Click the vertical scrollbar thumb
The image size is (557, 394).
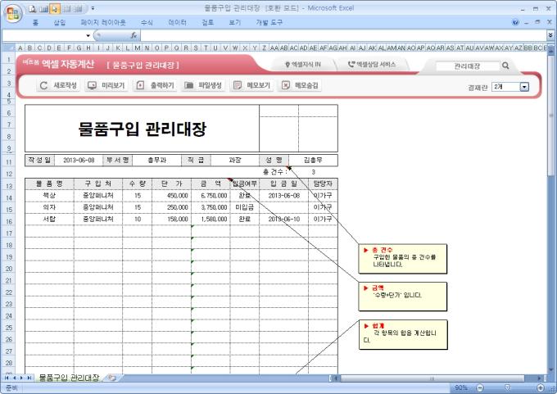click(551, 115)
